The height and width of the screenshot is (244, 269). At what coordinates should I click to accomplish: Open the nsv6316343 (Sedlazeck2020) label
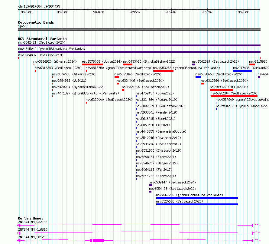(58, 68)
